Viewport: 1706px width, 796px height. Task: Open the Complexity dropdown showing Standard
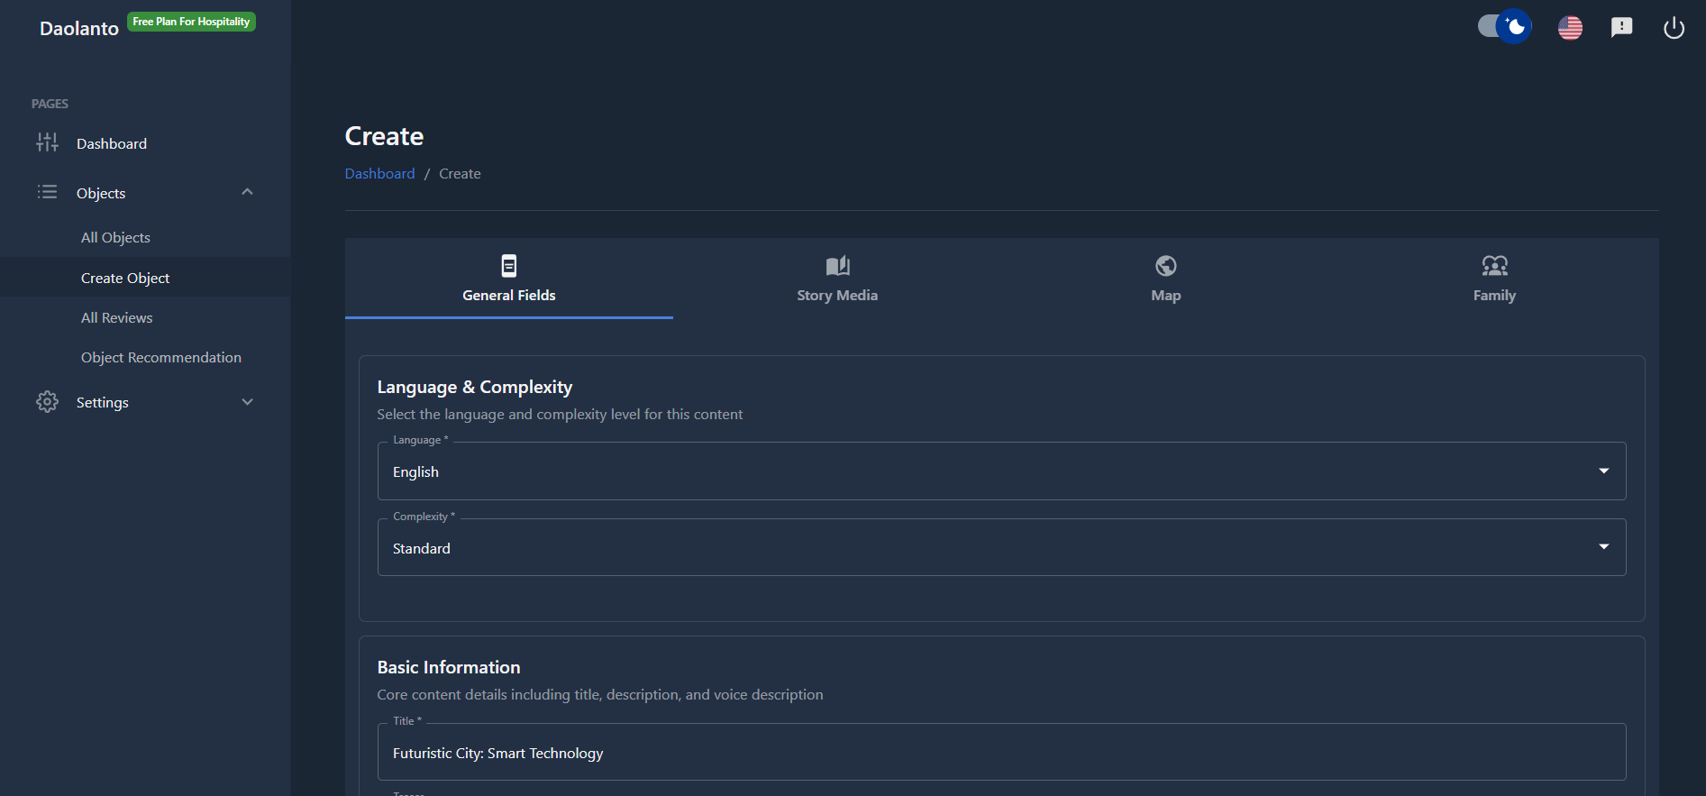[x=1001, y=547]
